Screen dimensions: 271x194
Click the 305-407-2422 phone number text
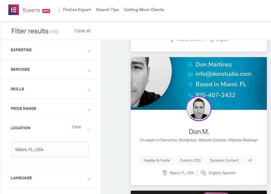tap(215, 95)
